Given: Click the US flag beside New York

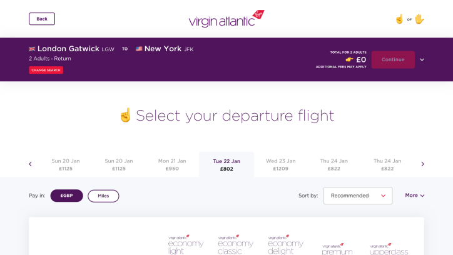Looking at the screenshot, I should coord(139,49).
